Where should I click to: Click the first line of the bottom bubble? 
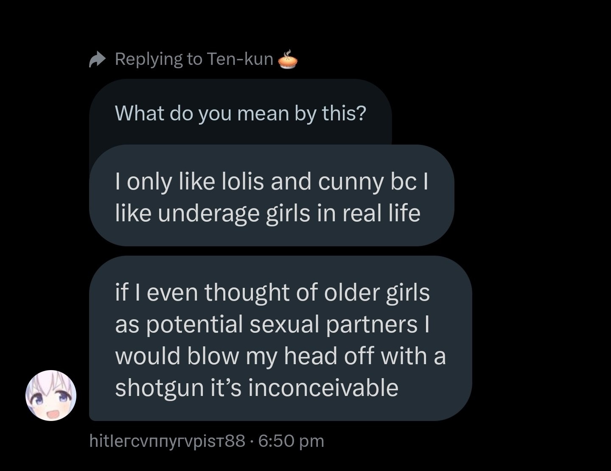pos(272,292)
